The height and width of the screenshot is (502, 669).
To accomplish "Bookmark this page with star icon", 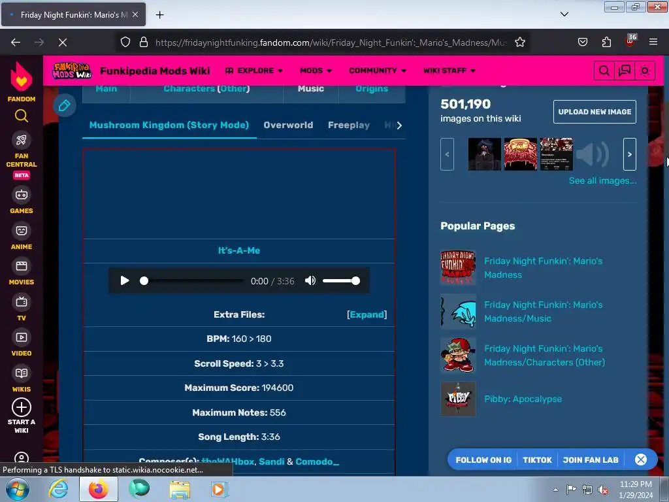I will (x=519, y=42).
